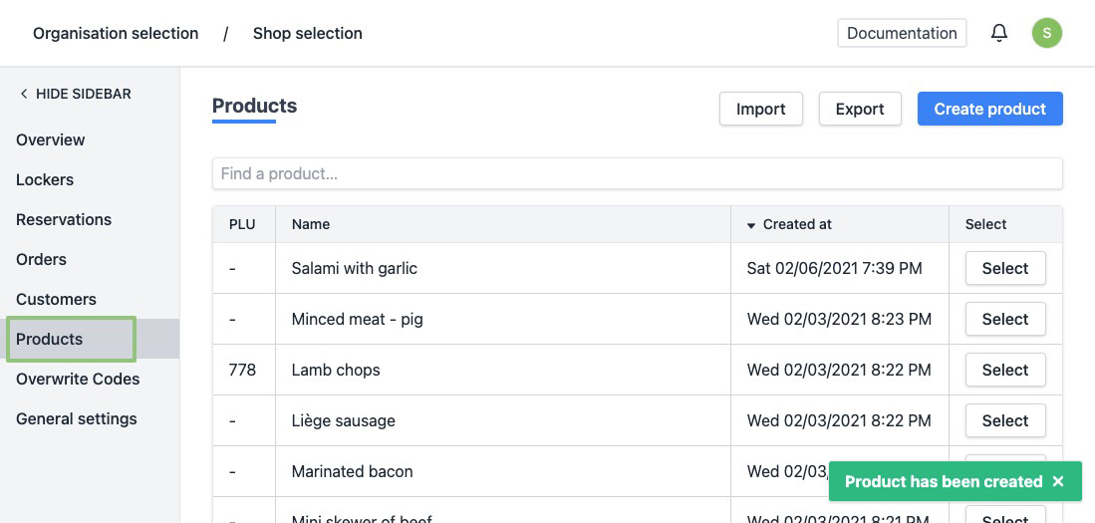Open General settings
Viewport: 1095px width, 523px height.
point(77,418)
